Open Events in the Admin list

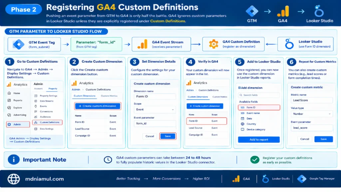point(41,106)
